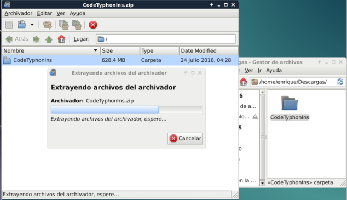Click the Carpeta type cell
Viewport: 347px width, 200px height.
[x=151, y=60]
